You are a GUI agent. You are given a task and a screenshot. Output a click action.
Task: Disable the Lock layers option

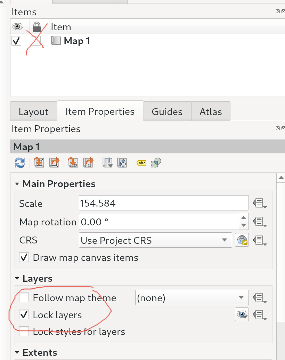(24, 314)
